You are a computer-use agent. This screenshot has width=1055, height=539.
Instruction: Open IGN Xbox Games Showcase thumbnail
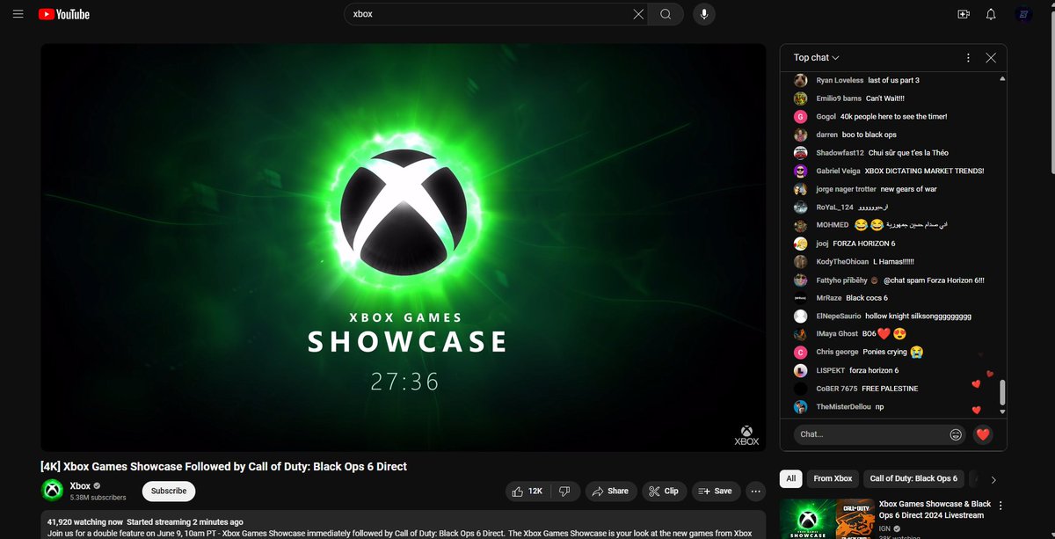point(826,519)
